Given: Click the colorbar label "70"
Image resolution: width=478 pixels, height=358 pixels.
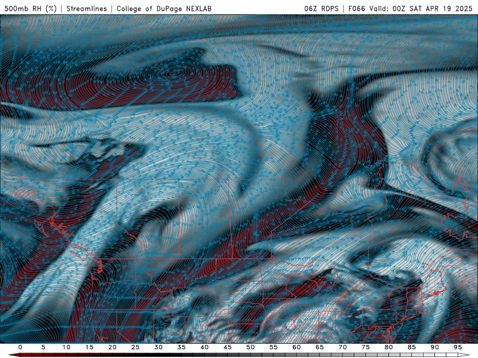Looking at the screenshot, I should pos(342,347).
